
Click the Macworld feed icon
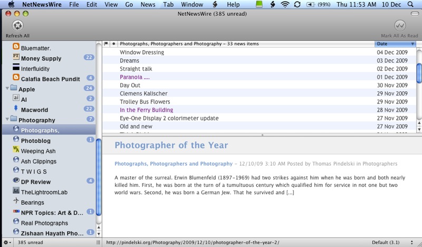coord(16,108)
